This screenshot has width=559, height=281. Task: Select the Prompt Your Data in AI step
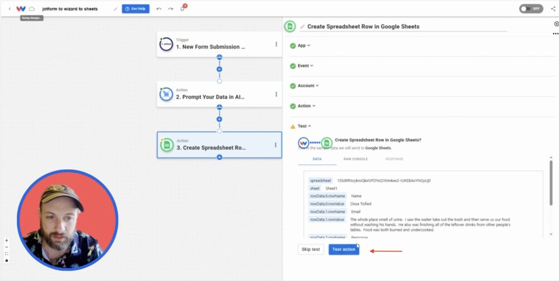tap(219, 94)
